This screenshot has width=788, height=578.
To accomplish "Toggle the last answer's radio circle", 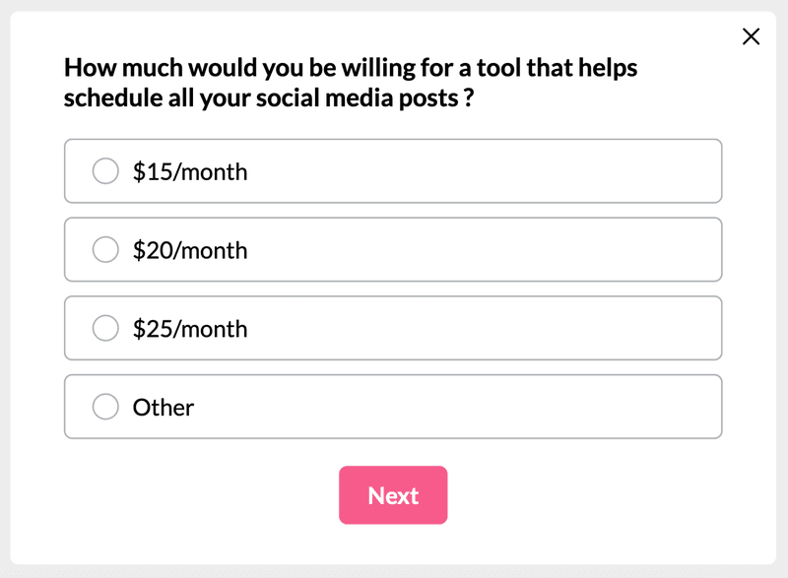I will point(105,406).
